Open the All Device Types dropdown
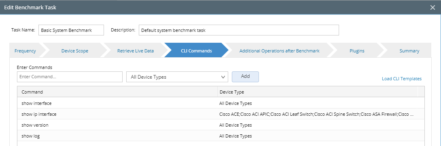Image resolution: width=441 pixels, height=146 pixels. coord(177,77)
